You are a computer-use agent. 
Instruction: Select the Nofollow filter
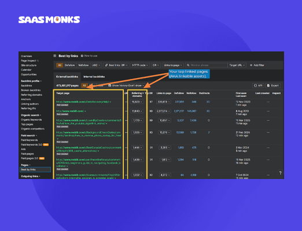(x=83, y=65)
